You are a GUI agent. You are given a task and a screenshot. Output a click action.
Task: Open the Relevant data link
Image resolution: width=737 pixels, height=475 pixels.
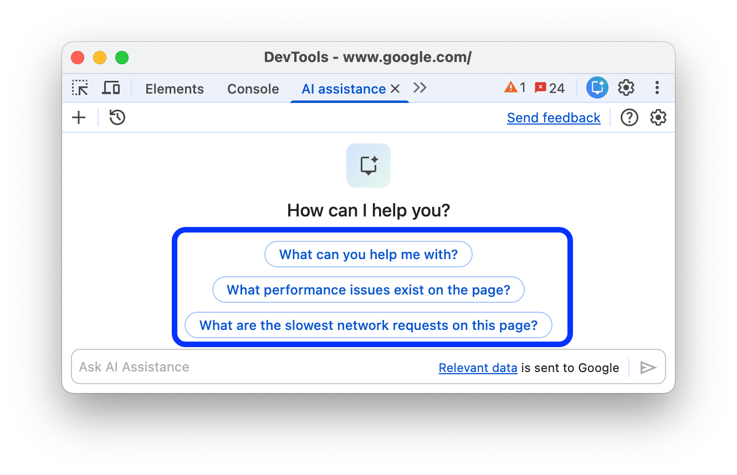tap(478, 368)
